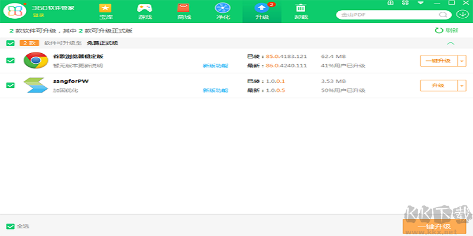The width and height of the screenshot is (473, 236).
Task: Toggle the 2款 group checkbox
Action: (11, 43)
